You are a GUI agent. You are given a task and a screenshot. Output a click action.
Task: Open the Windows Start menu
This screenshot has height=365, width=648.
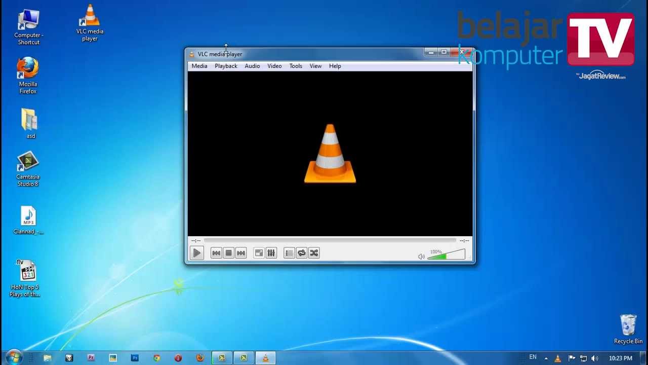[14, 357]
